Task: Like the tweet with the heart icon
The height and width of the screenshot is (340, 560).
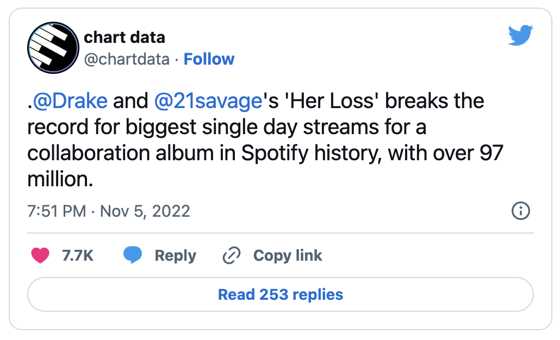Action: pyautogui.click(x=40, y=255)
